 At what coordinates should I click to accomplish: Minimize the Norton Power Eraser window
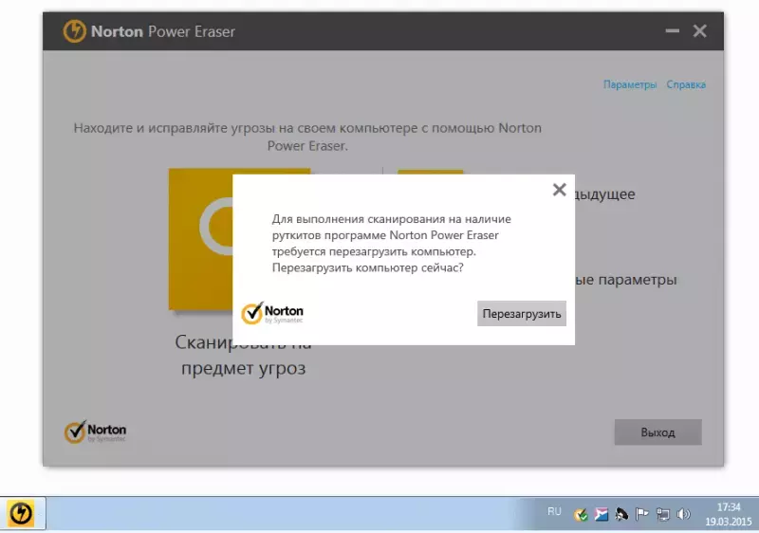(x=672, y=31)
